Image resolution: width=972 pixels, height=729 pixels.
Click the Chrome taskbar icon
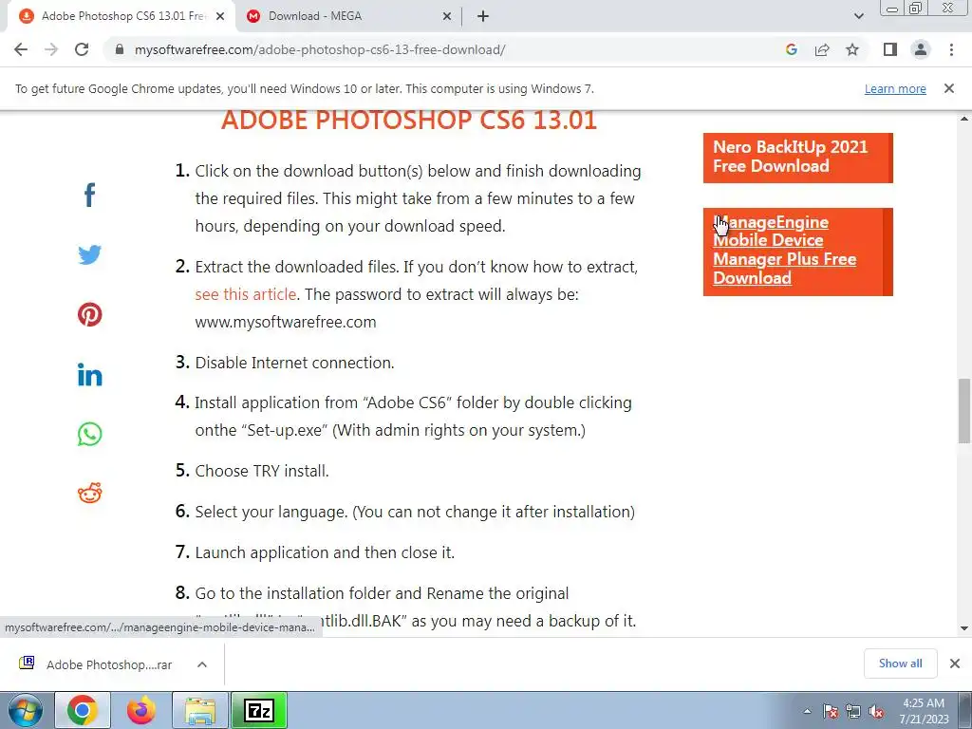pos(83,710)
